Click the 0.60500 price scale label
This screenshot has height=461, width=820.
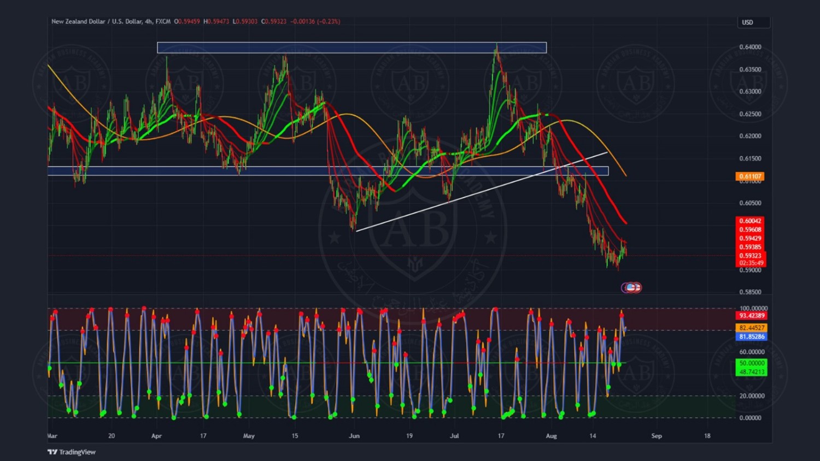(x=750, y=203)
